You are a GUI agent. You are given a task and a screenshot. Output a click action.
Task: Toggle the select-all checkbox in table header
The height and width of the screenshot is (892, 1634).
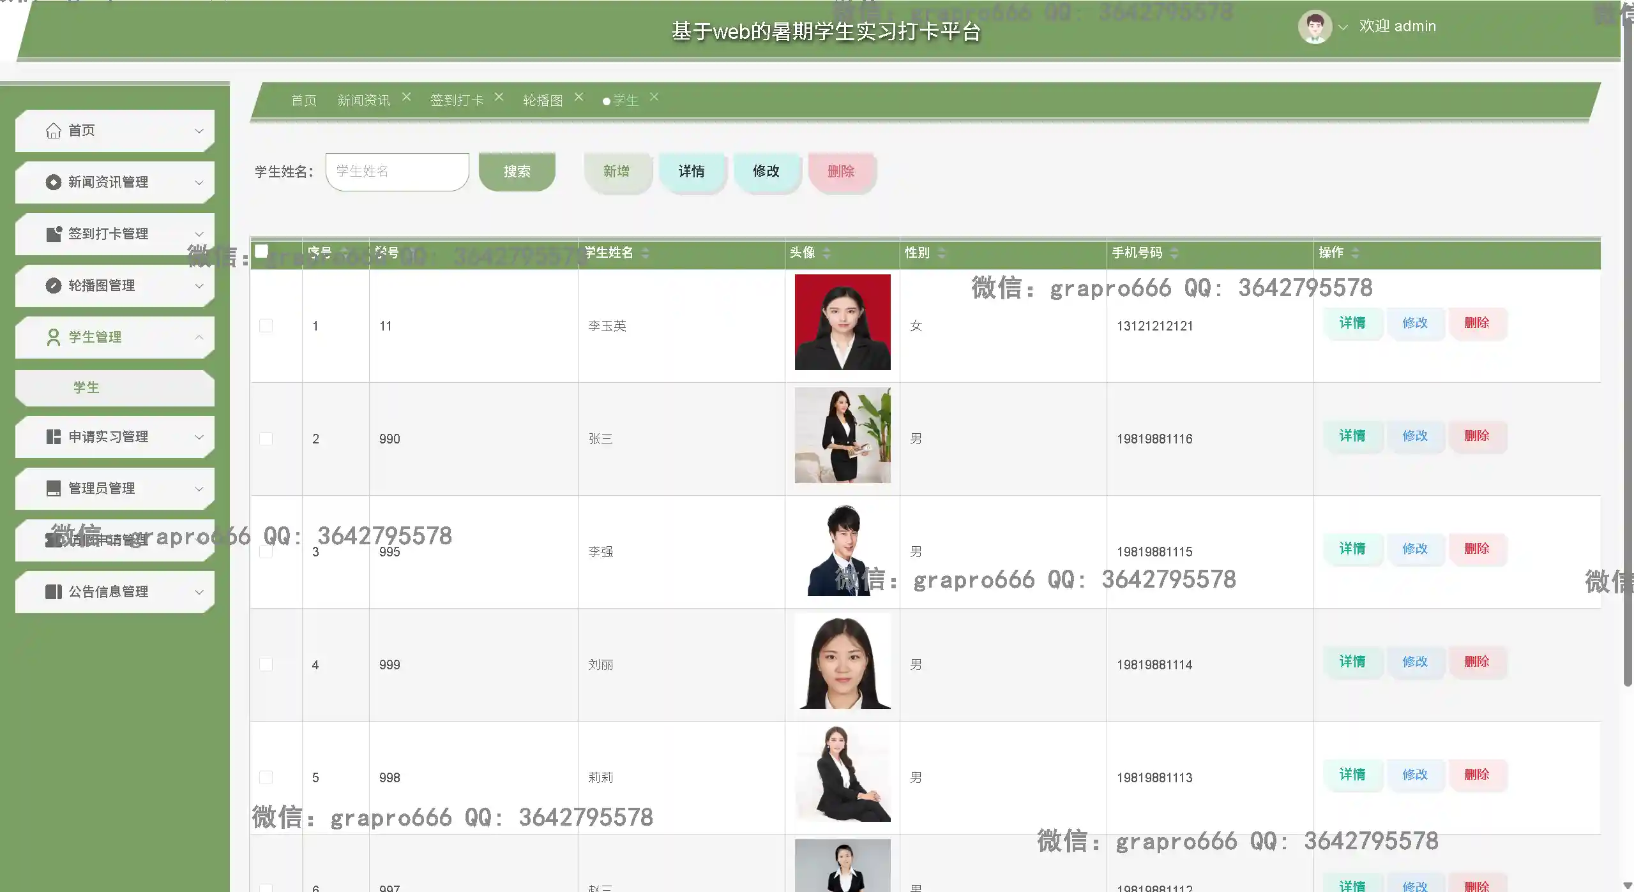[261, 251]
